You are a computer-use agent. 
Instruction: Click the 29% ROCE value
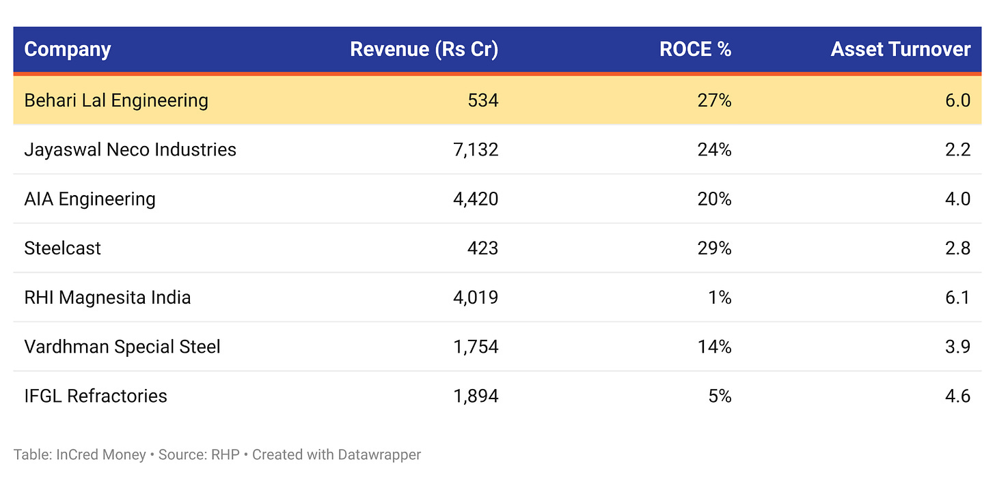coord(715,248)
